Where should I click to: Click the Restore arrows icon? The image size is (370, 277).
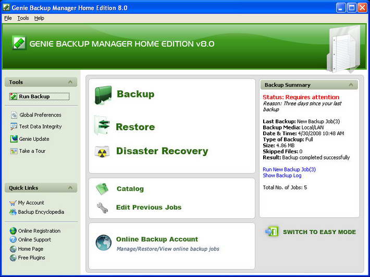(x=102, y=126)
